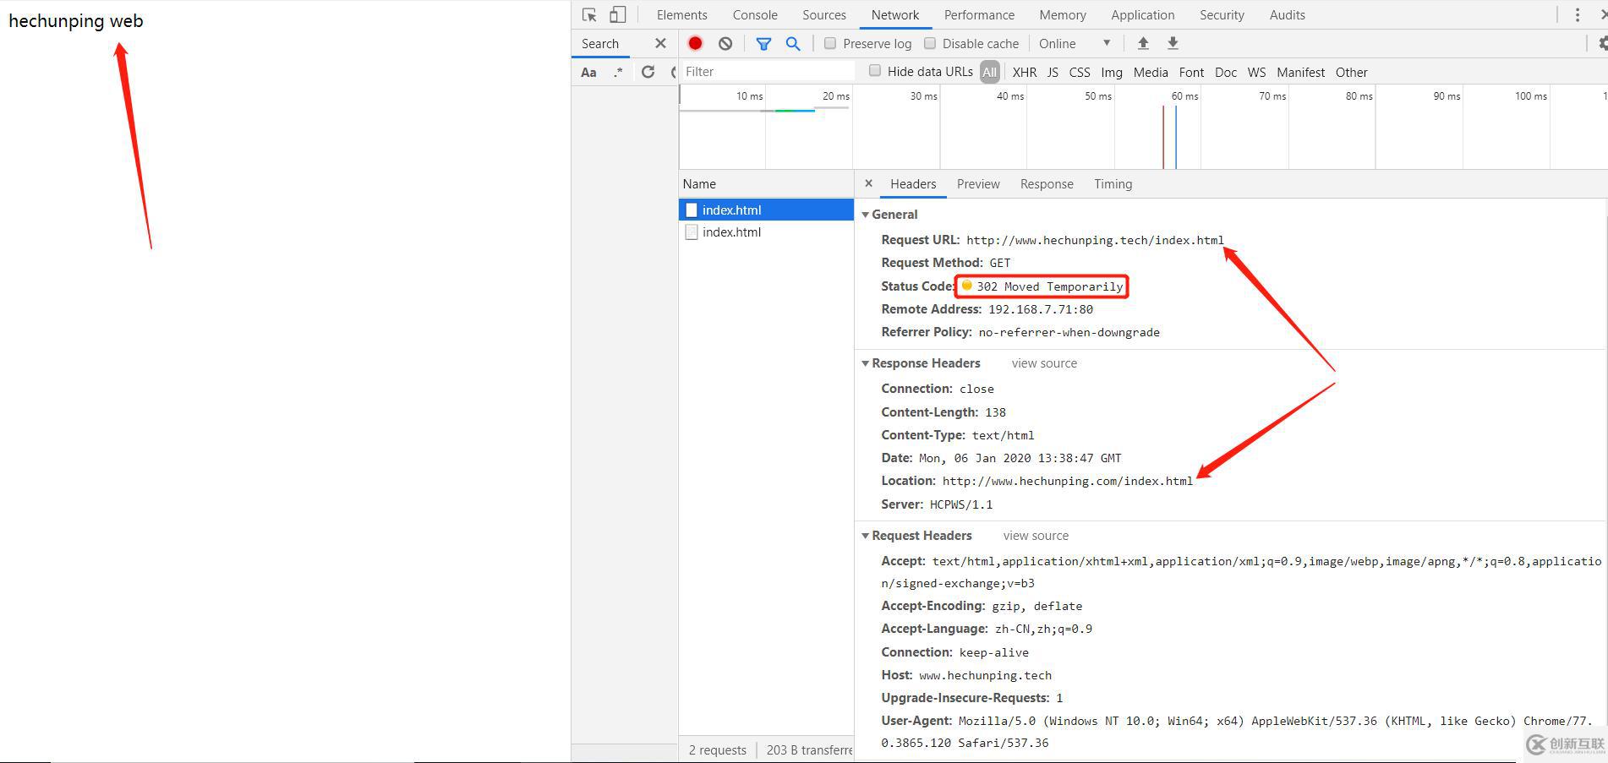This screenshot has height=763, width=1608.
Task: Open the Application tab
Action: [x=1143, y=14]
